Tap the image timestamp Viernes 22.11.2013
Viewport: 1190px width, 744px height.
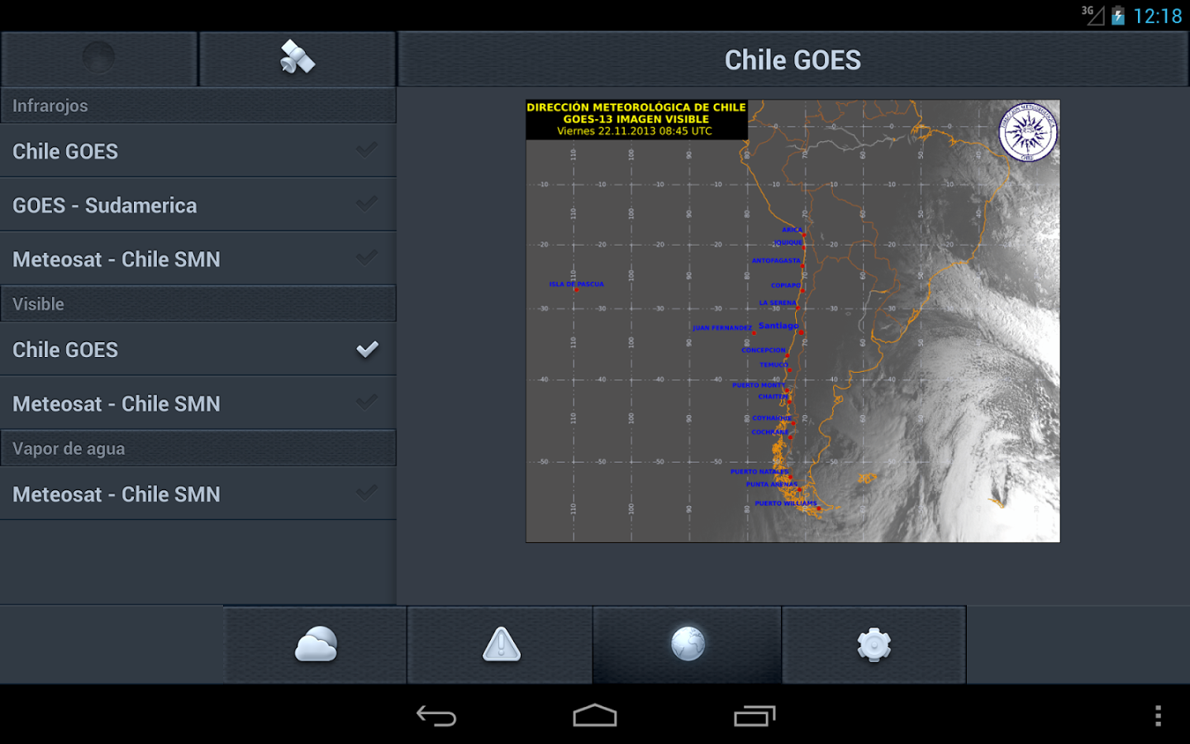[x=635, y=131]
